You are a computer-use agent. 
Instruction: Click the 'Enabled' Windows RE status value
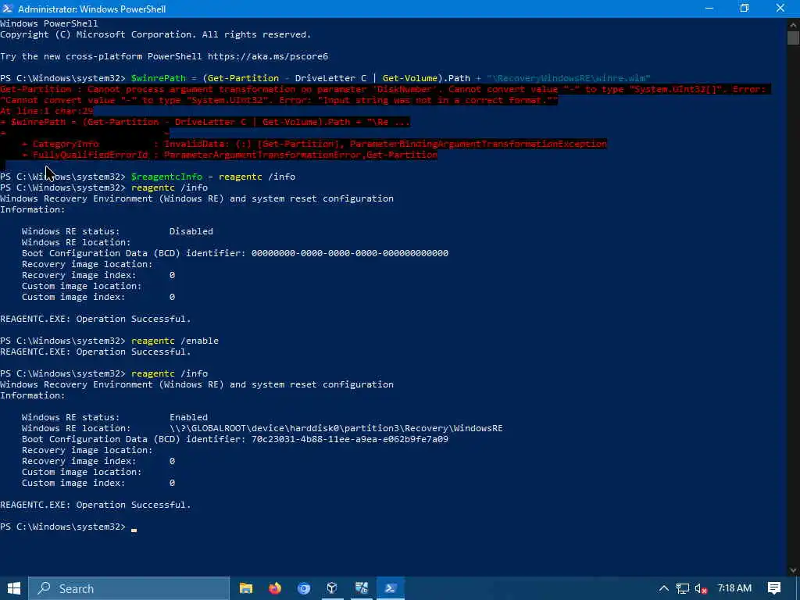click(189, 417)
